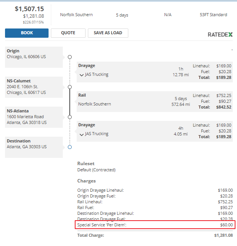
Task: Click the Origin route stop circle
Action: [x=70, y=57]
